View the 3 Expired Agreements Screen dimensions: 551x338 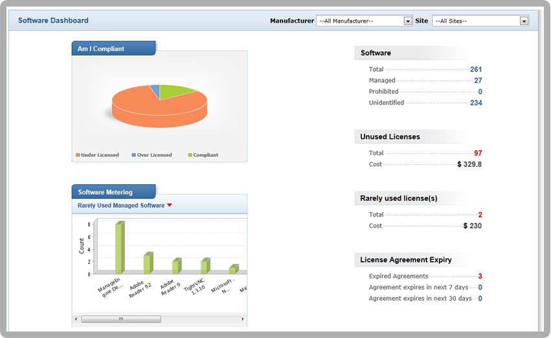pos(480,277)
